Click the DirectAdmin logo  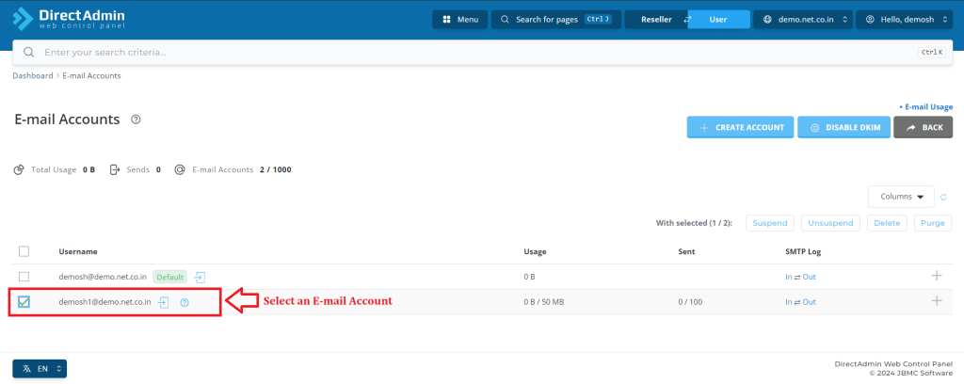69,19
